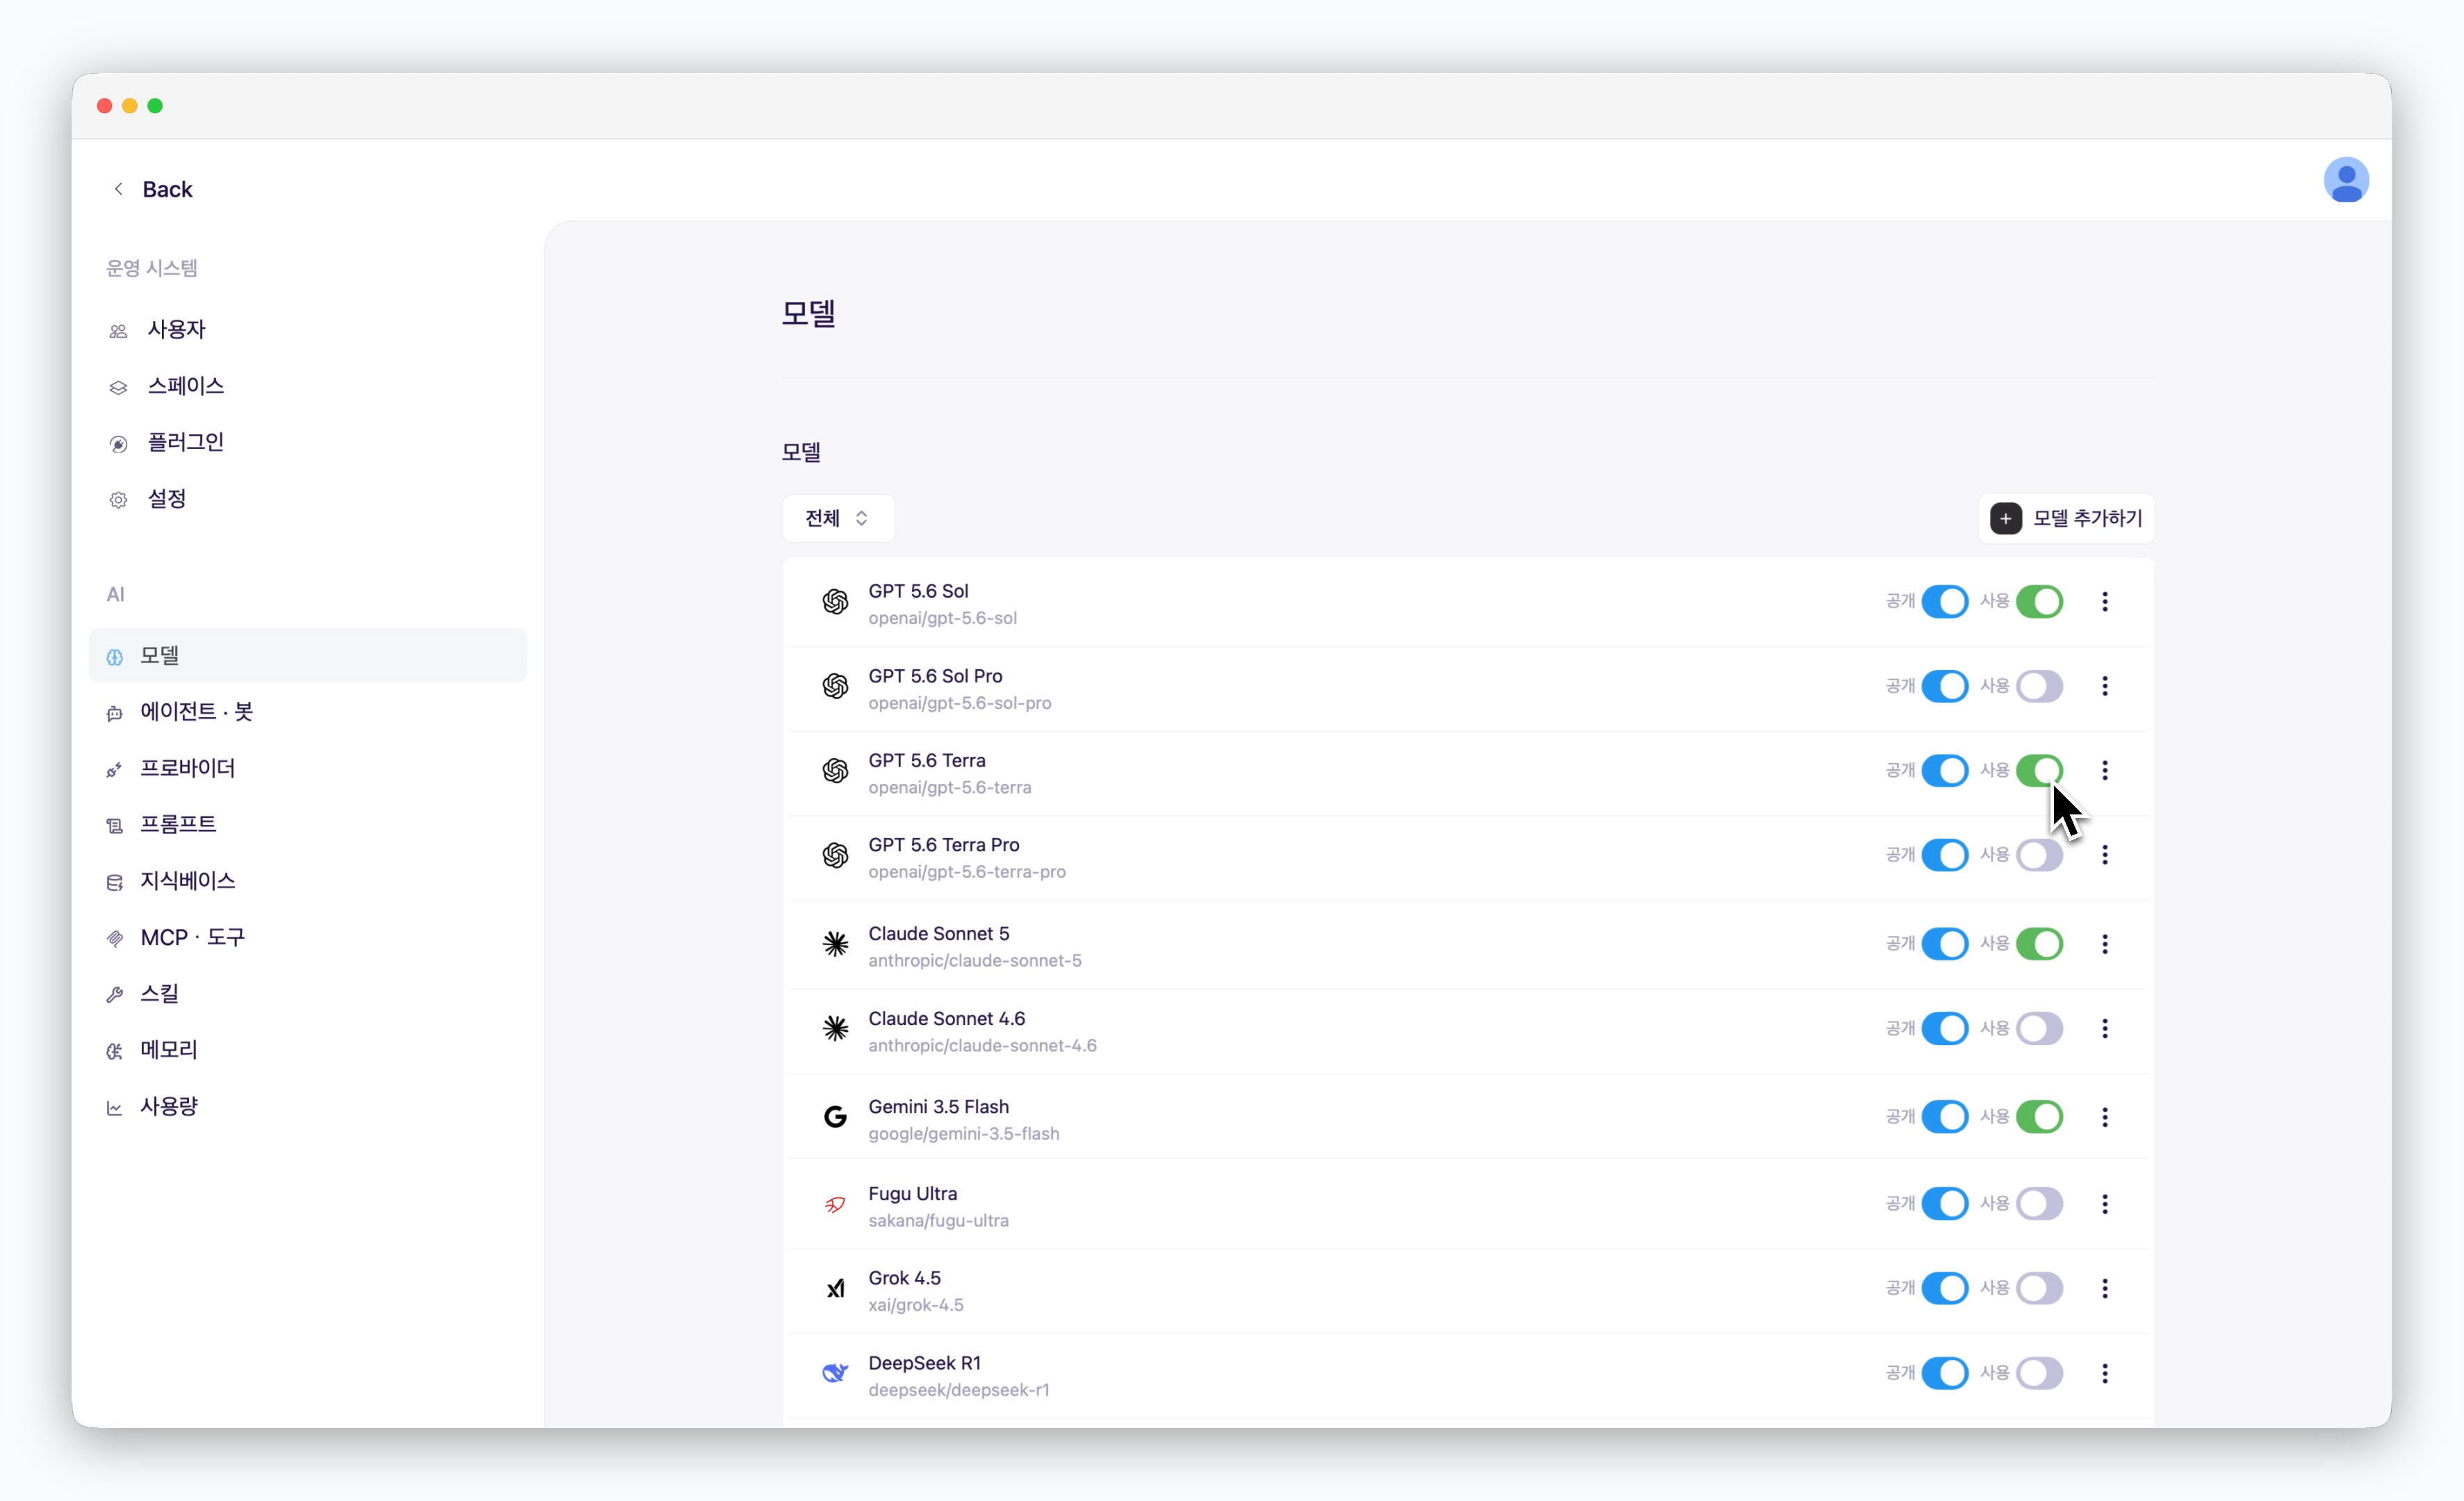The image size is (2464, 1501).
Task: Click the 설정 gear icon in sidebar
Action: pos(118,500)
